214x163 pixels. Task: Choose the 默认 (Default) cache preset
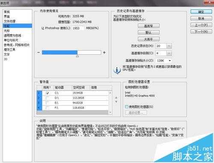tap(149, 32)
